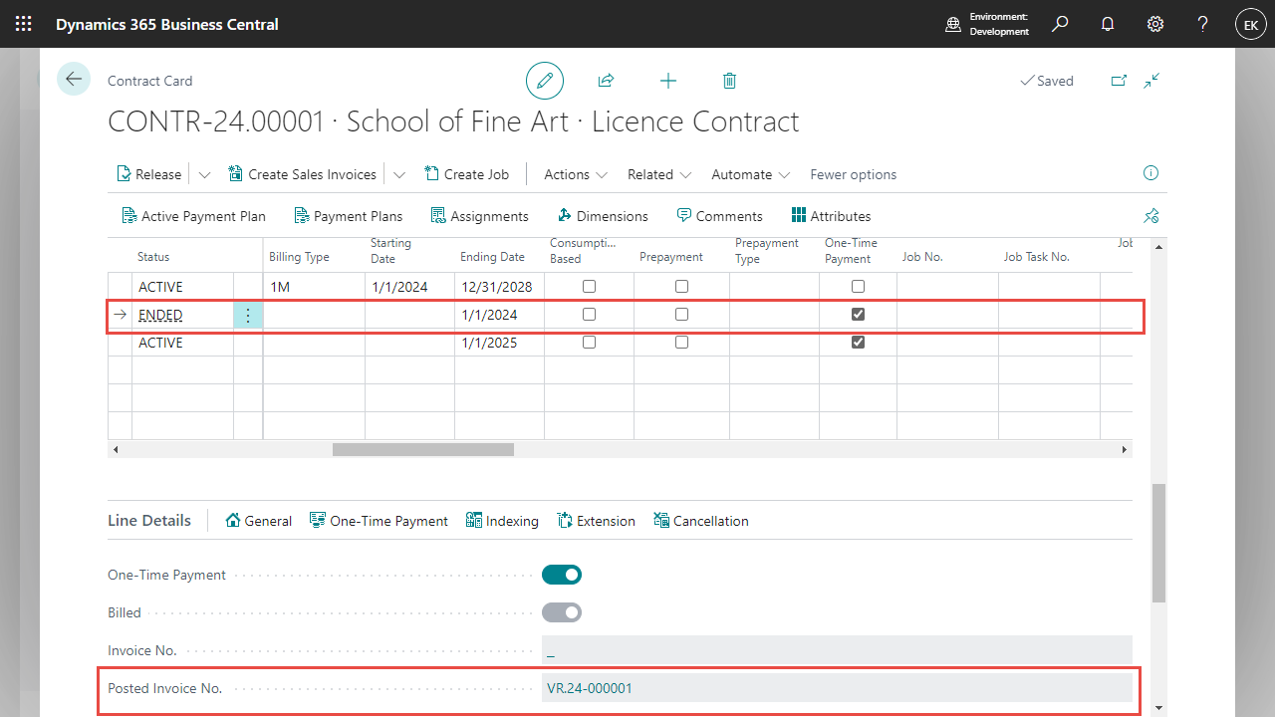This screenshot has width=1275, height=717.
Task: Toggle the One-Time Payment switch
Action: [x=562, y=575]
